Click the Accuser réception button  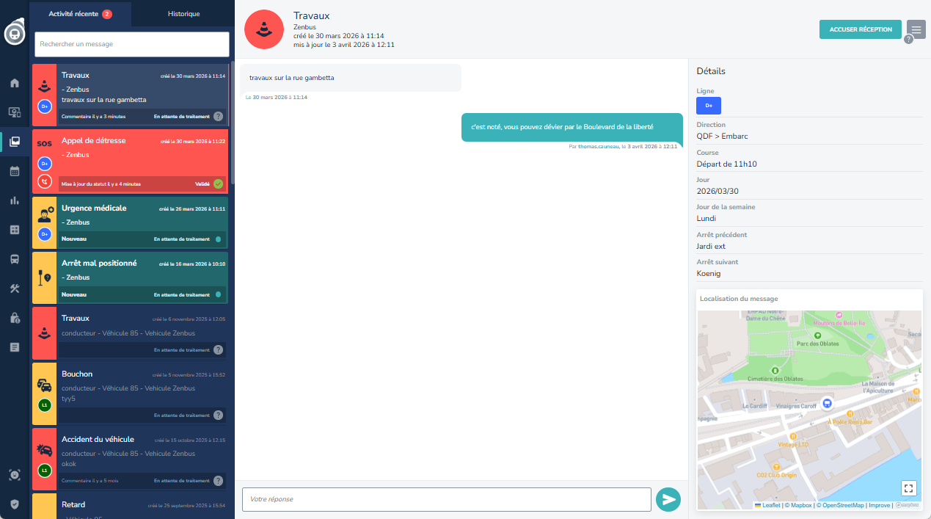click(860, 29)
